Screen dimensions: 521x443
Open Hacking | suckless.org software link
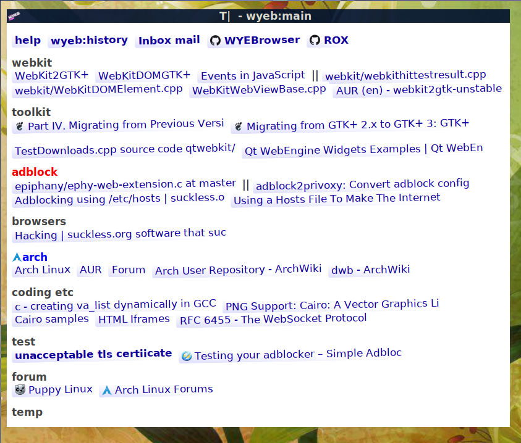[x=121, y=234]
